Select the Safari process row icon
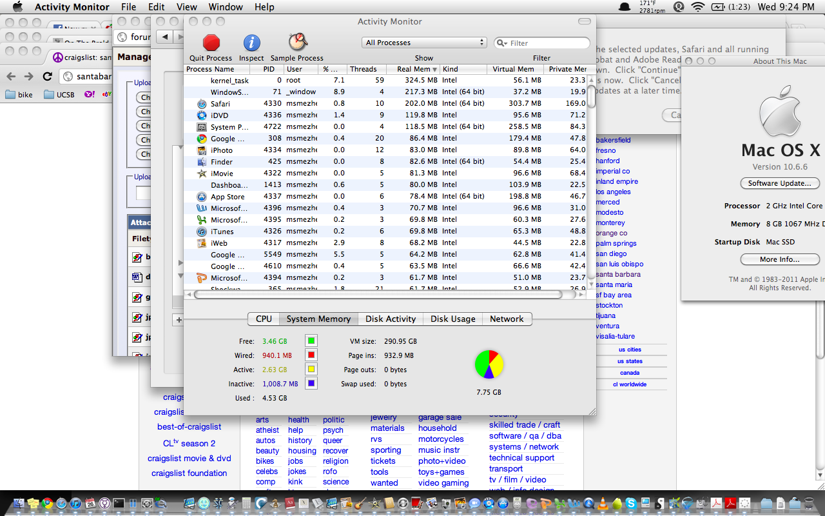This screenshot has height=516, width=825. click(x=202, y=104)
